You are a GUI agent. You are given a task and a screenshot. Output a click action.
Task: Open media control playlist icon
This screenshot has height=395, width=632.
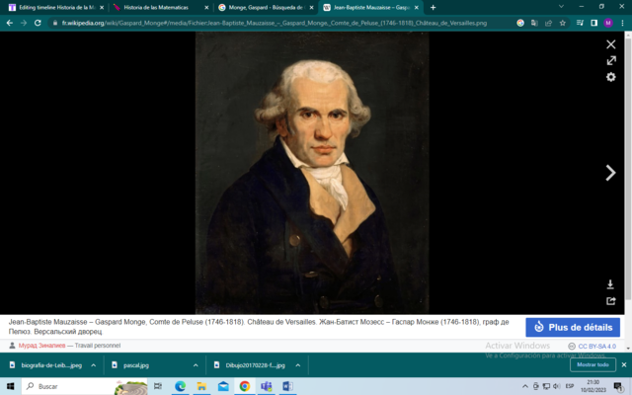(580, 23)
